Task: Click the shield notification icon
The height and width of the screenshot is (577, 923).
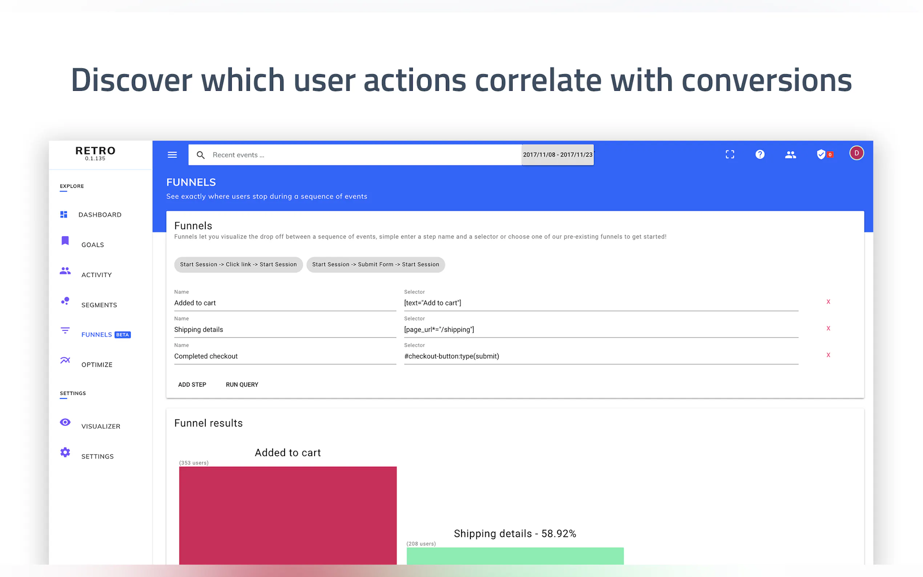Action: pyautogui.click(x=821, y=154)
